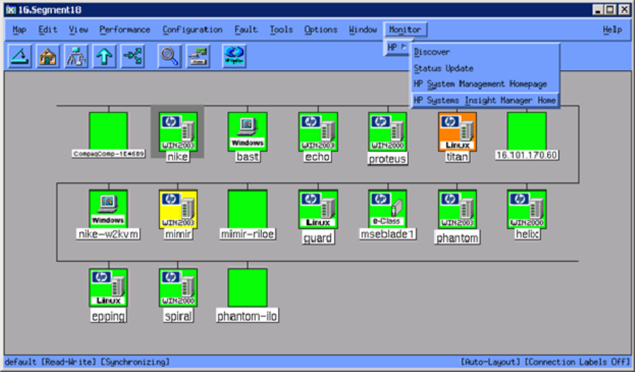The width and height of the screenshot is (635, 372).
Task: Maximize the 16.Segment18 window
Action: pyautogui.click(x=610, y=10)
